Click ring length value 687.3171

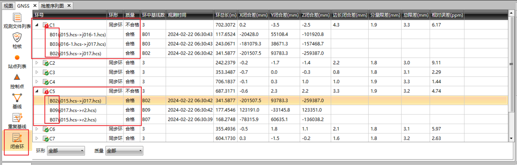(225, 91)
